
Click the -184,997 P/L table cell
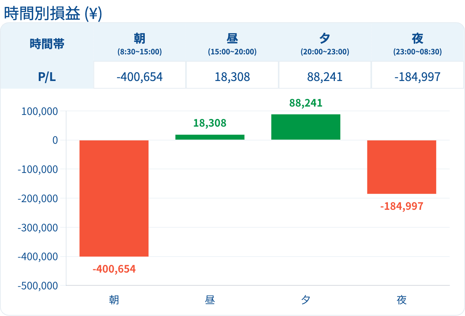417,75
